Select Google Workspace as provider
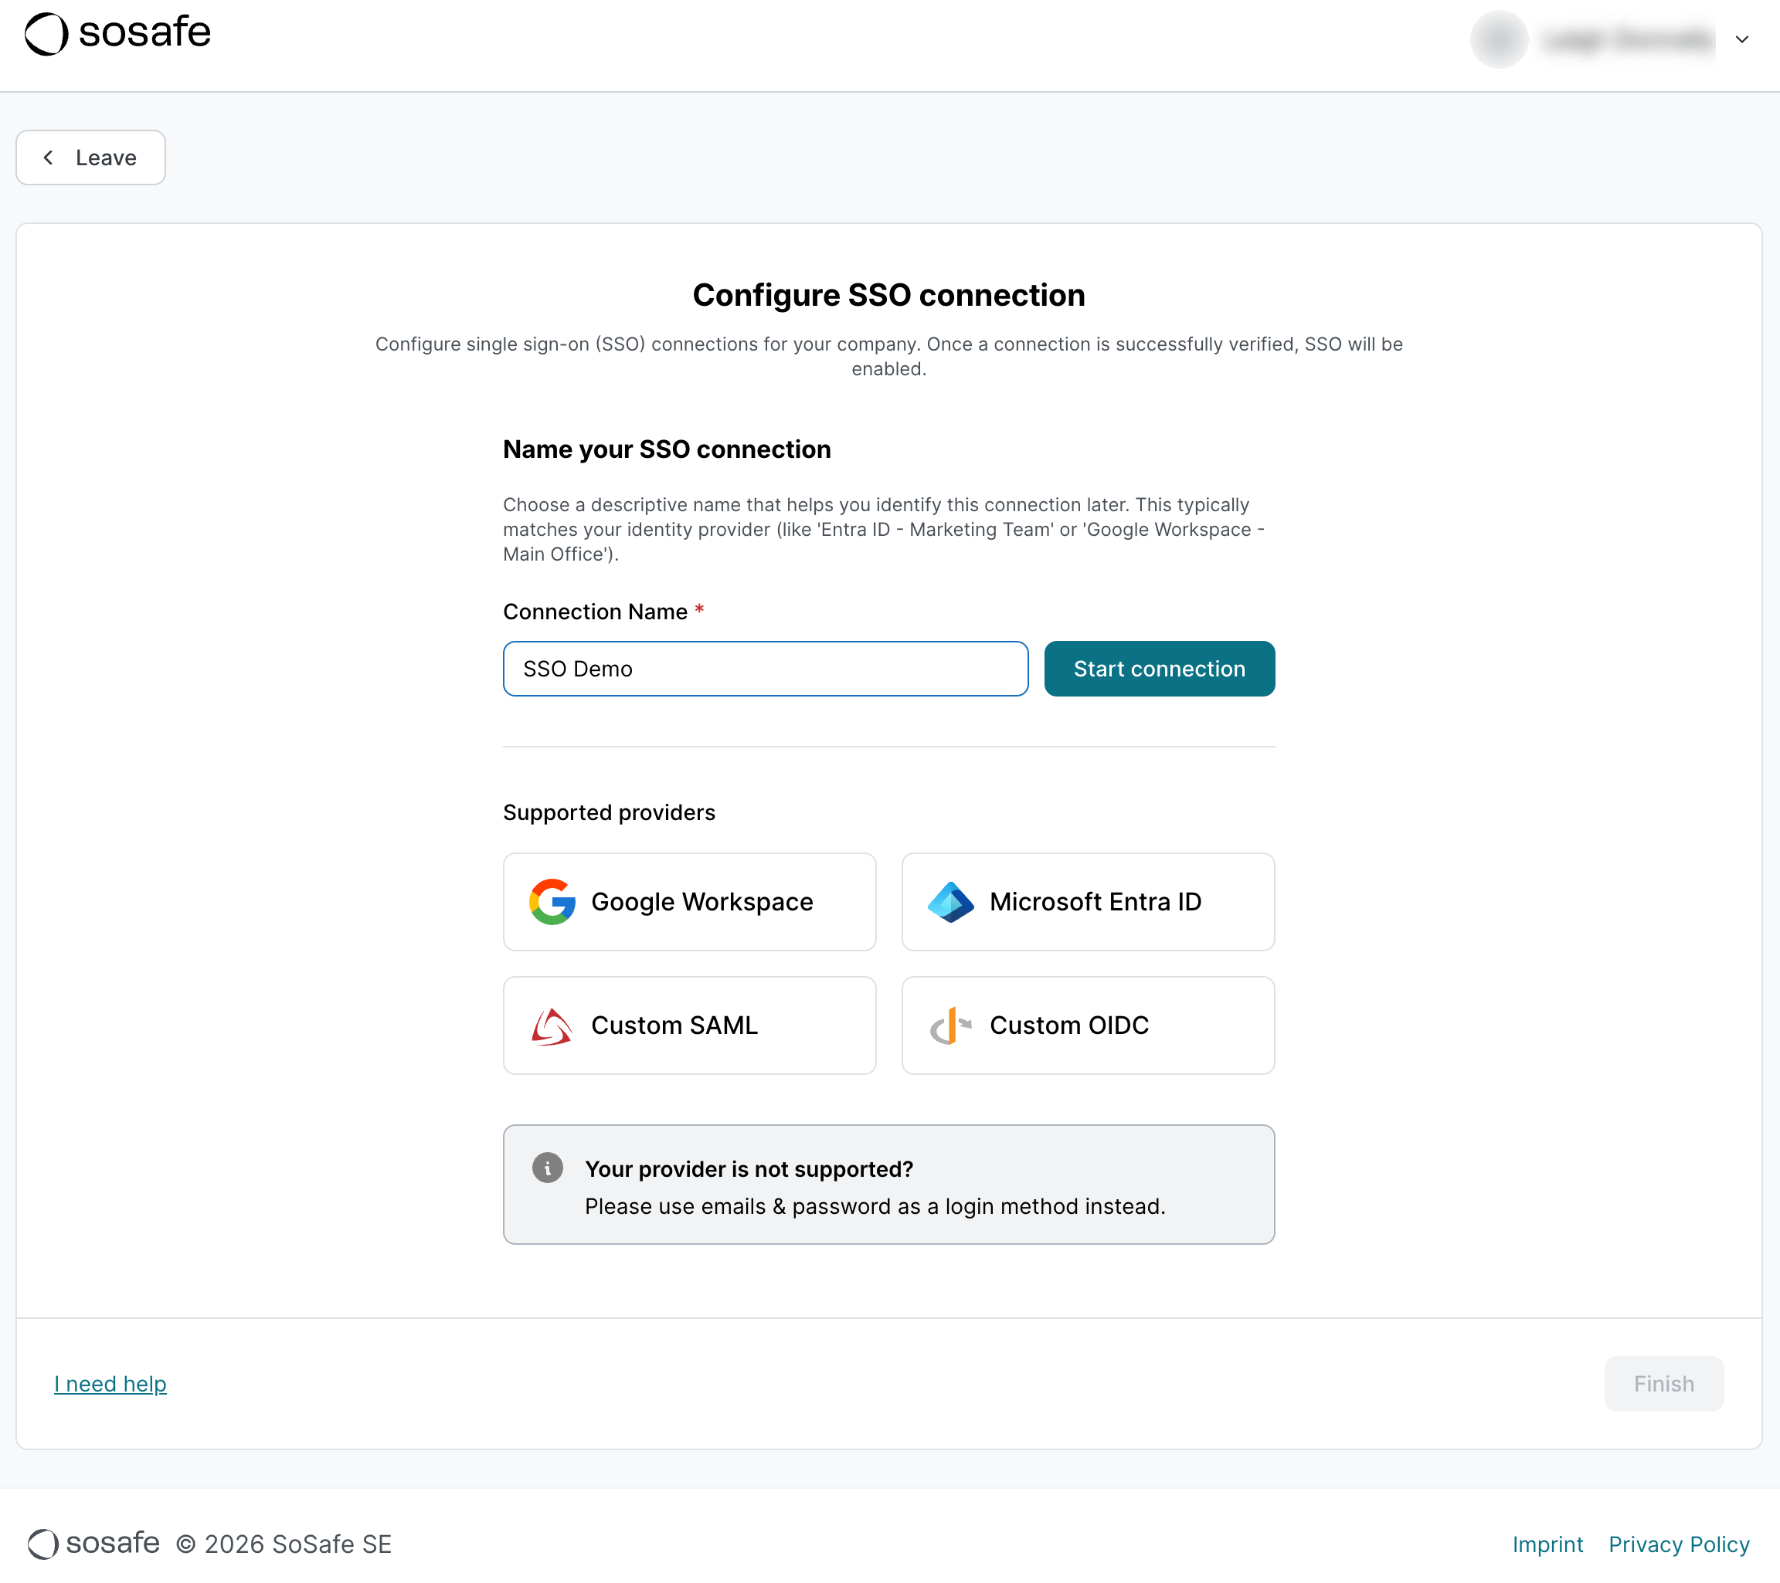The image size is (1780, 1583). coord(689,902)
